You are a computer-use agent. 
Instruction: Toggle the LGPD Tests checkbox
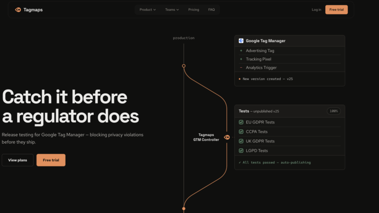[x=241, y=151]
